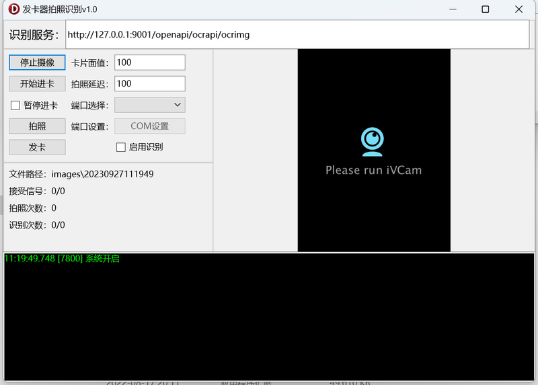This screenshot has width=538, height=385.
Task: Maximize the 发卡器拍照识别 window
Action: click(x=485, y=9)
